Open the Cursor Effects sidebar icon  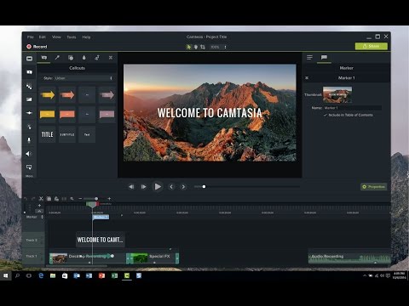(x=29, y=127)
